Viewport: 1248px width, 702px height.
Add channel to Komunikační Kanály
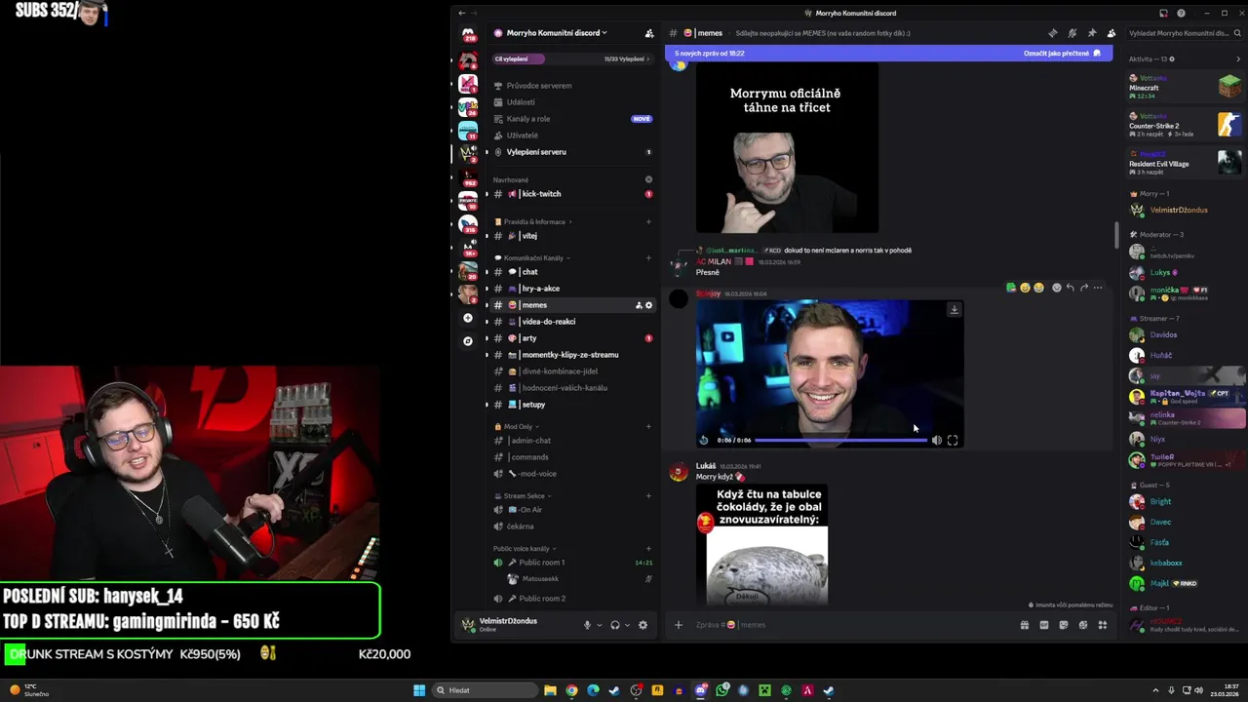click(x=648, y=258)
